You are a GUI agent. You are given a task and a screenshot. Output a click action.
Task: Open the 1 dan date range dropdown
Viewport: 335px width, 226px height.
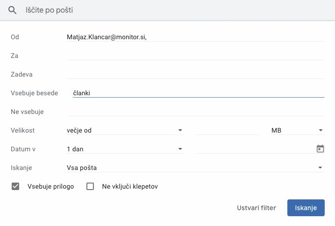click(125, 149)
